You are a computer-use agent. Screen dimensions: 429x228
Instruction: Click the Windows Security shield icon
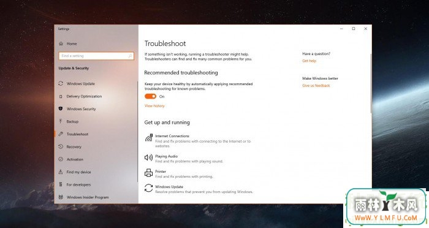pyautogui.click(x=61, y=108)
